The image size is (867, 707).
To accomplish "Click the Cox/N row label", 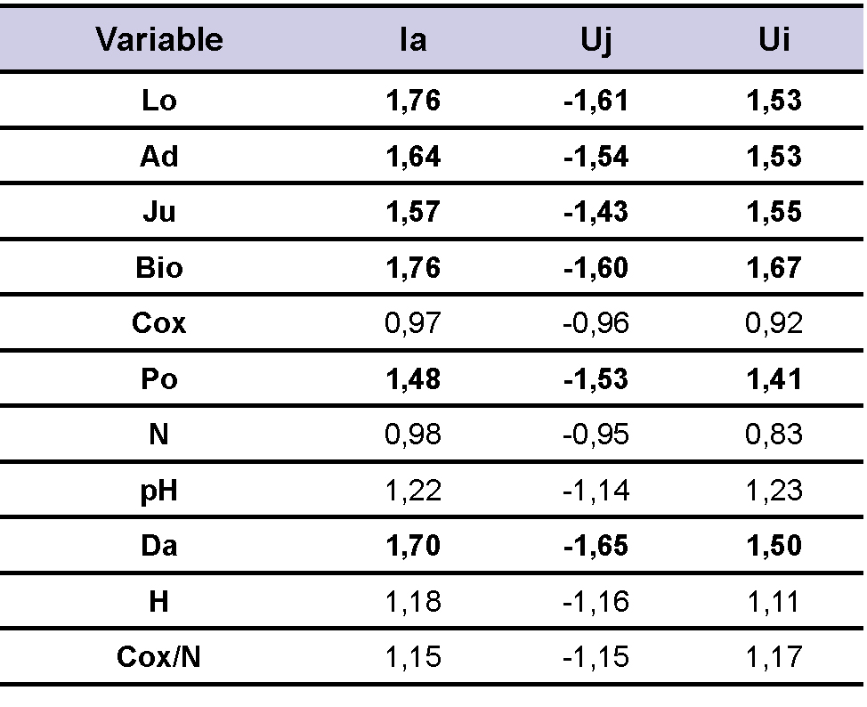I will click(159, 657).
